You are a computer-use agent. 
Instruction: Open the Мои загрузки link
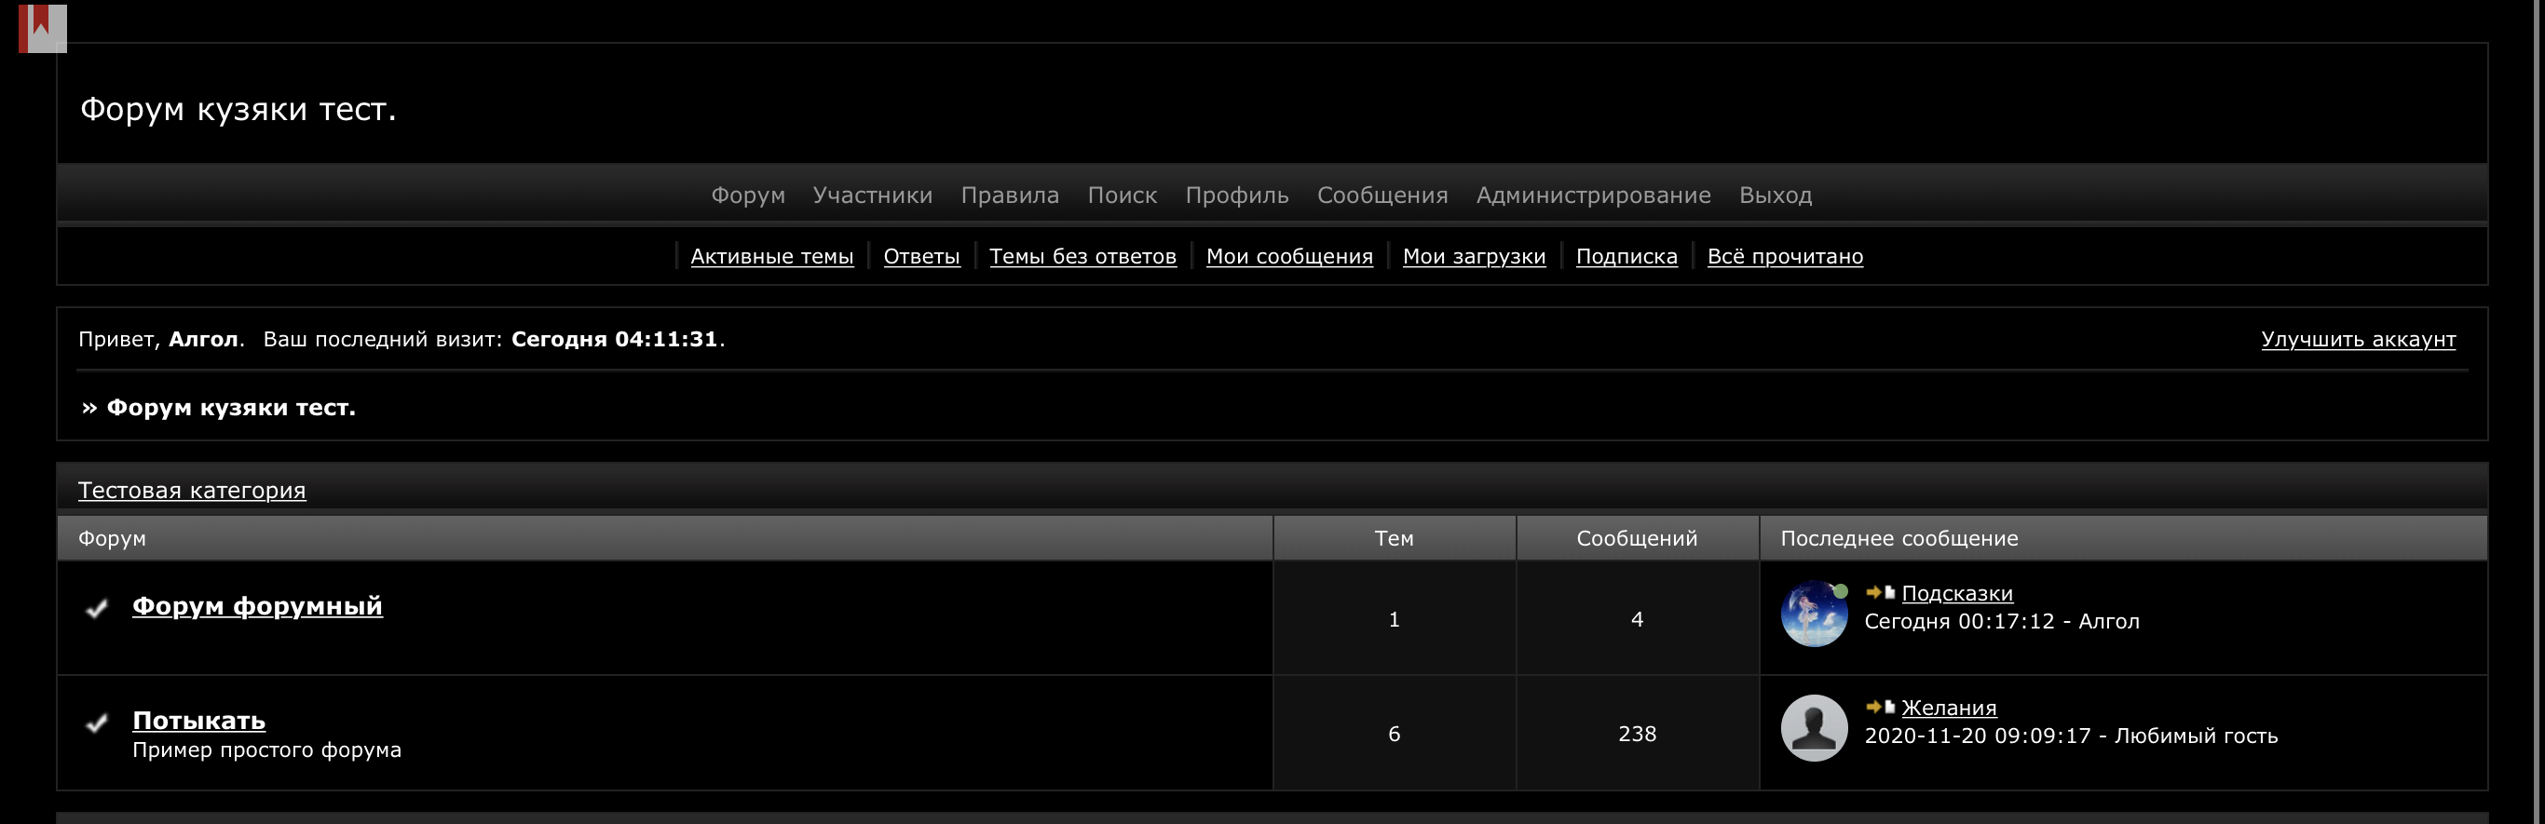point(1474,257)
